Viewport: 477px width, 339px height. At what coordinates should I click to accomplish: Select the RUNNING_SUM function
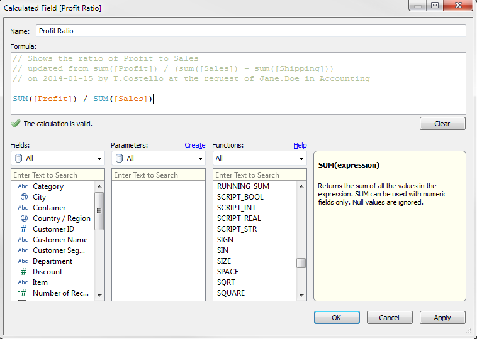click(x=243, y=186)
